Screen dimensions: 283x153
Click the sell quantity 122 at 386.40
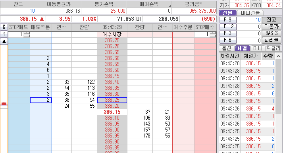pyautogui.click(x=84, y=82)
